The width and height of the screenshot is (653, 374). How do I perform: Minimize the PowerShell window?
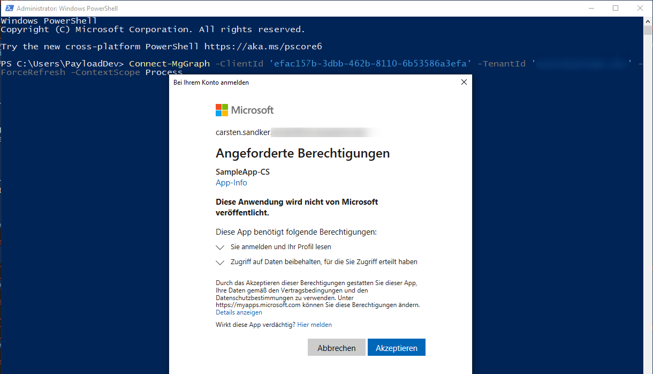point(591,8)
